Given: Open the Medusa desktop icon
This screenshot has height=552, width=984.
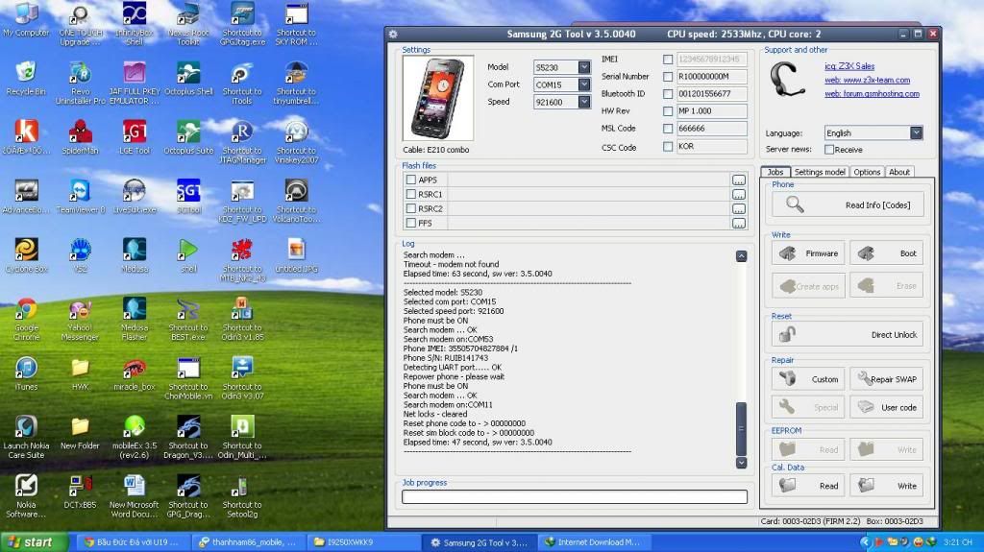Looking at the screenshot, I should (135, 256).
